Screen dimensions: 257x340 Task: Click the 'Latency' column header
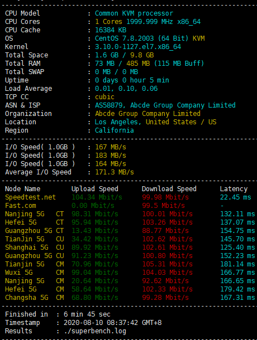tap(234, 189)
